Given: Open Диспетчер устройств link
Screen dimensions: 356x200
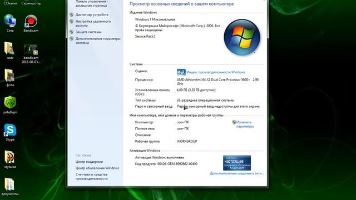Looking at the screenshot, I should [92, 15].
